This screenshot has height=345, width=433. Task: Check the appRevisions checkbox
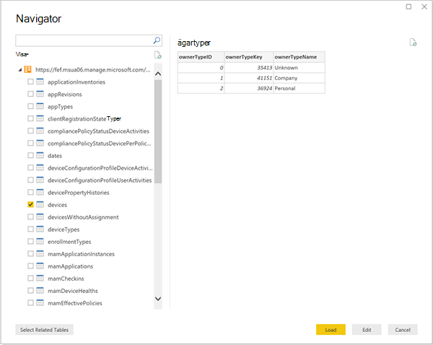30,94
